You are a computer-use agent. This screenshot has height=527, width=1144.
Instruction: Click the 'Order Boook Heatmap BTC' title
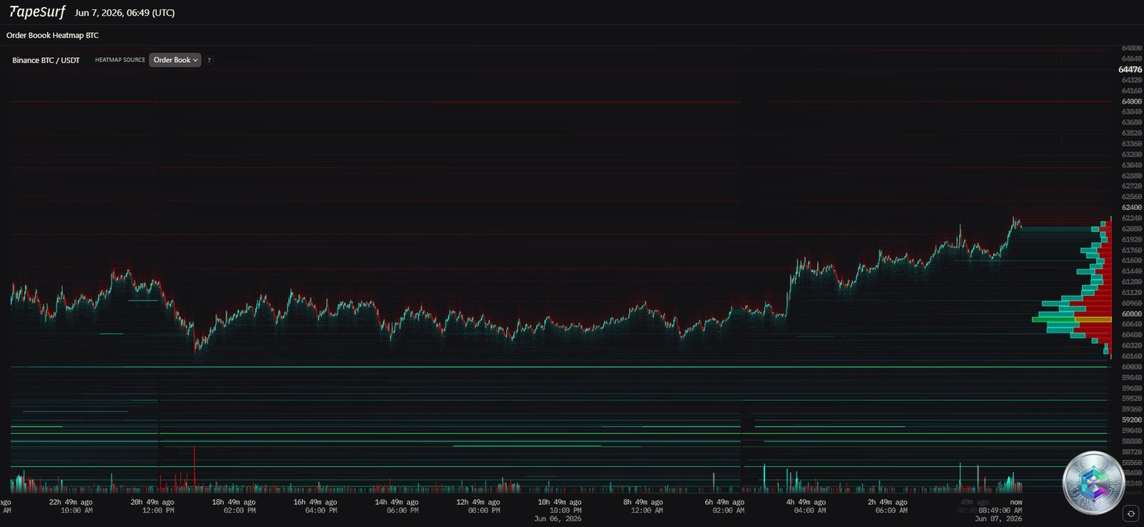tap(53, 35)
